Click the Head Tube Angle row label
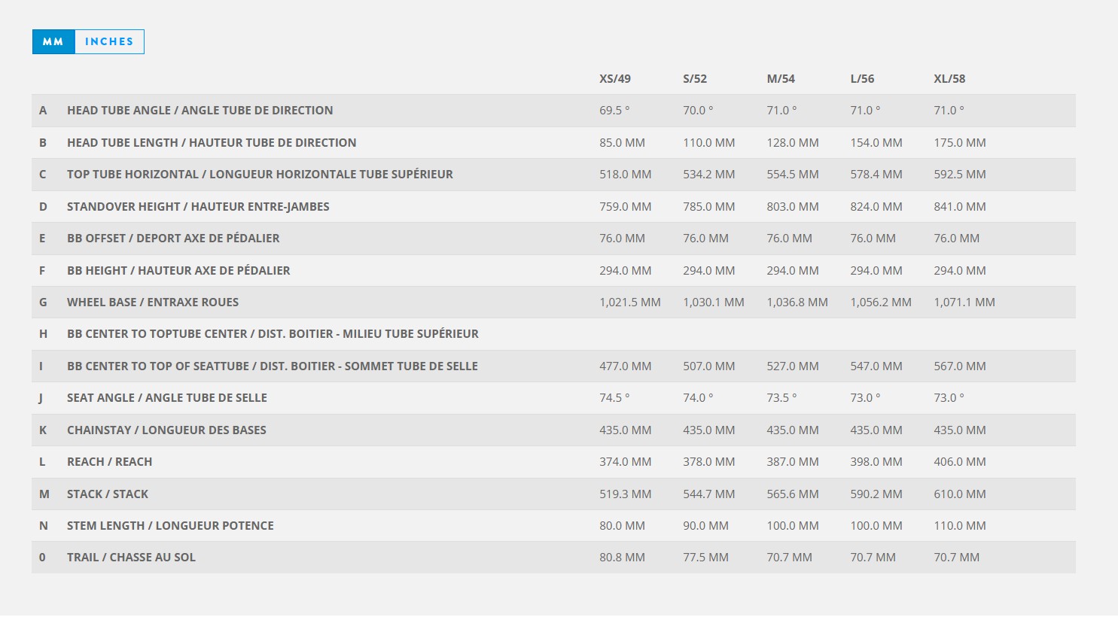 point(200,111)
